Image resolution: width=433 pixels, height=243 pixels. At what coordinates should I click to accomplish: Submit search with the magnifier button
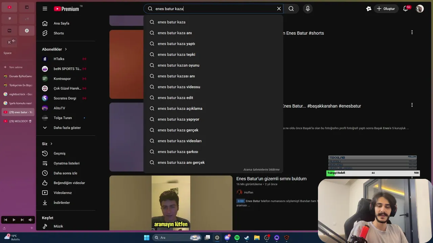click(x=291, y=9)
